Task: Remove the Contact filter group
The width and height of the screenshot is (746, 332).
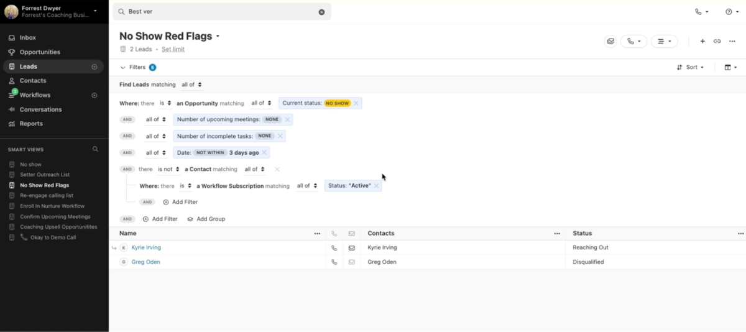Action: 277,169
